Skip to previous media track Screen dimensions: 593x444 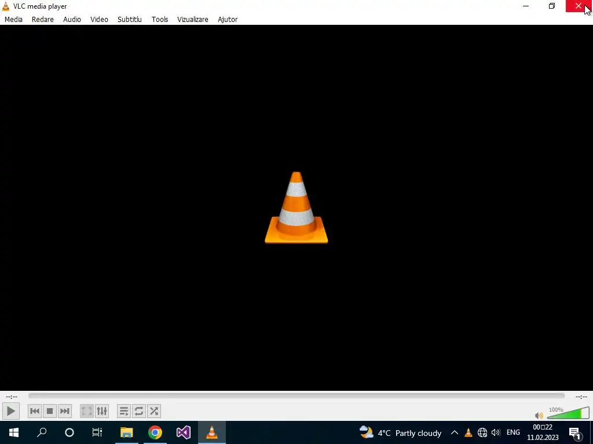34,411
